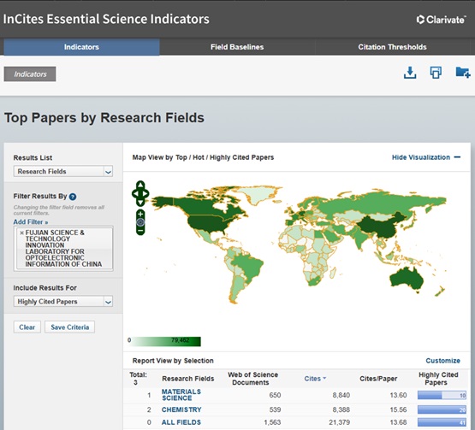The width and height of the screenshot is (475, 430).
Task: Remove the Fujian Science & Technology filter
Action: tap(21, 233)
